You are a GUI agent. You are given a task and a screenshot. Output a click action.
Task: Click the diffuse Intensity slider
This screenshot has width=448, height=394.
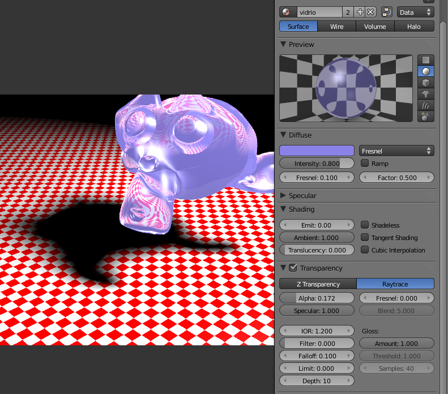(317, 163)
